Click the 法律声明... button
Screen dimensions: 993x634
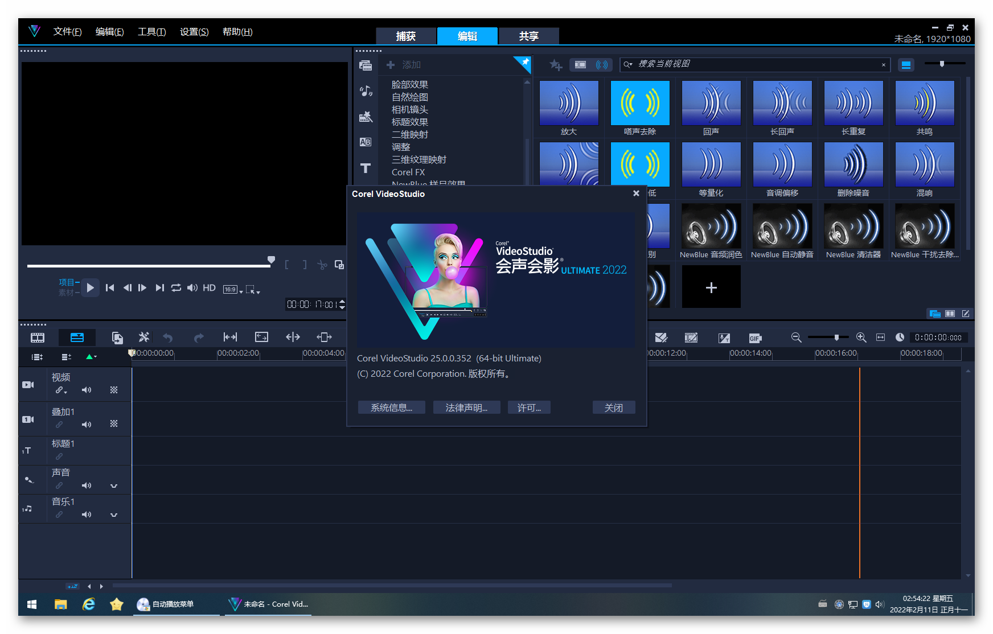[x=467, y=407]
